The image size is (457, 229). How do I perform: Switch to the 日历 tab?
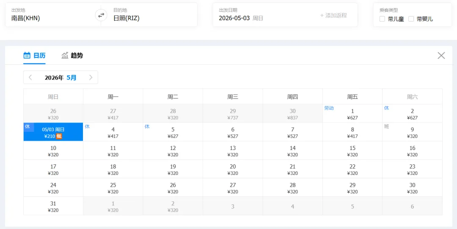coord(34,55)
